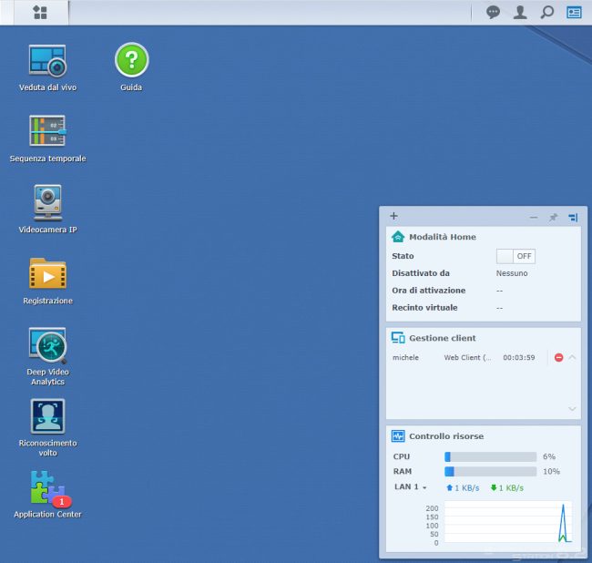
Task: Click the Gestione client widget title
Action: [x=443, y=338]
